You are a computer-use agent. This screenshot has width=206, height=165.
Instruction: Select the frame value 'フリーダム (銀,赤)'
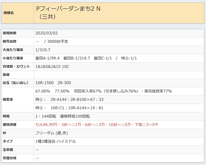tap(51, 133)
